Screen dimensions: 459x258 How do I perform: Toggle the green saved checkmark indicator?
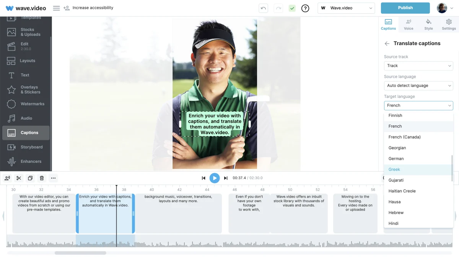point(292,8)
